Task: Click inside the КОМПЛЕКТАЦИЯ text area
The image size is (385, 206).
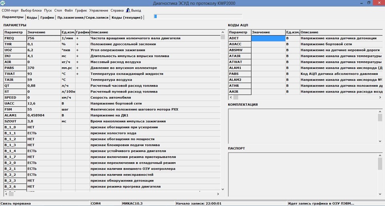Action: pos(303,126)
